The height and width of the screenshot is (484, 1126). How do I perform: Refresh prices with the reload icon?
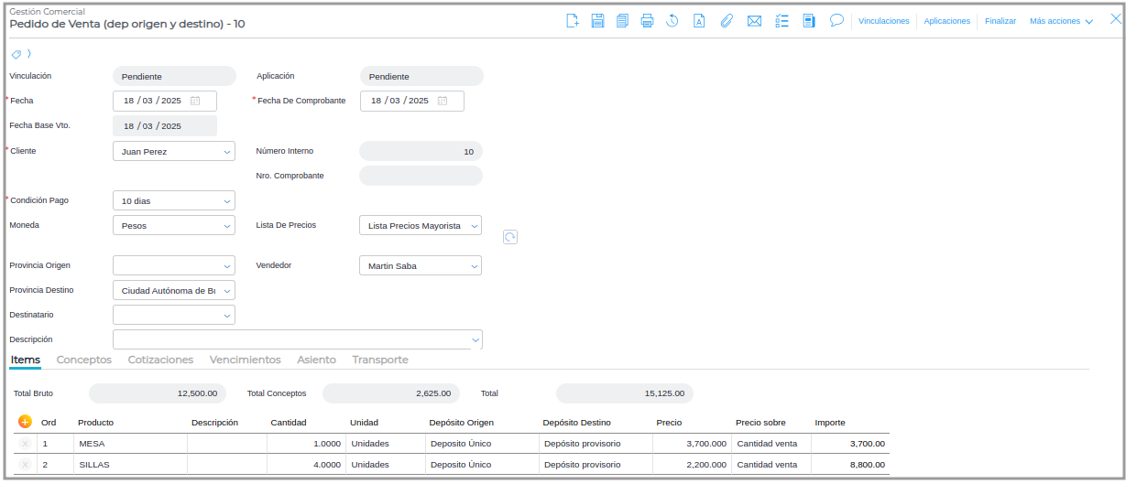point(510,237)
